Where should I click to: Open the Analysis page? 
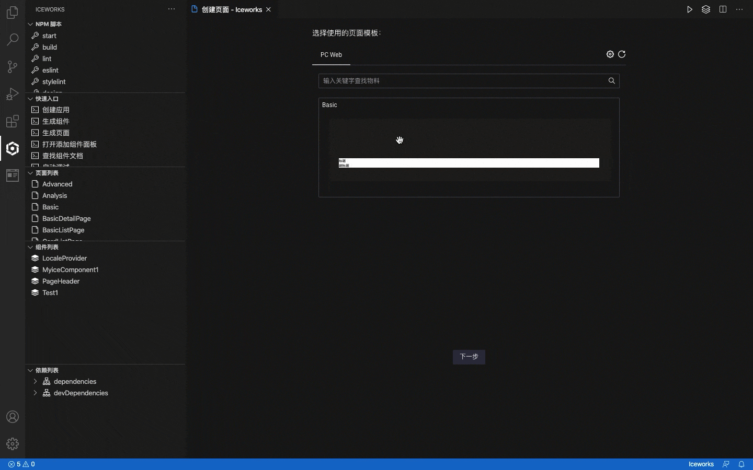click(55, 195)
